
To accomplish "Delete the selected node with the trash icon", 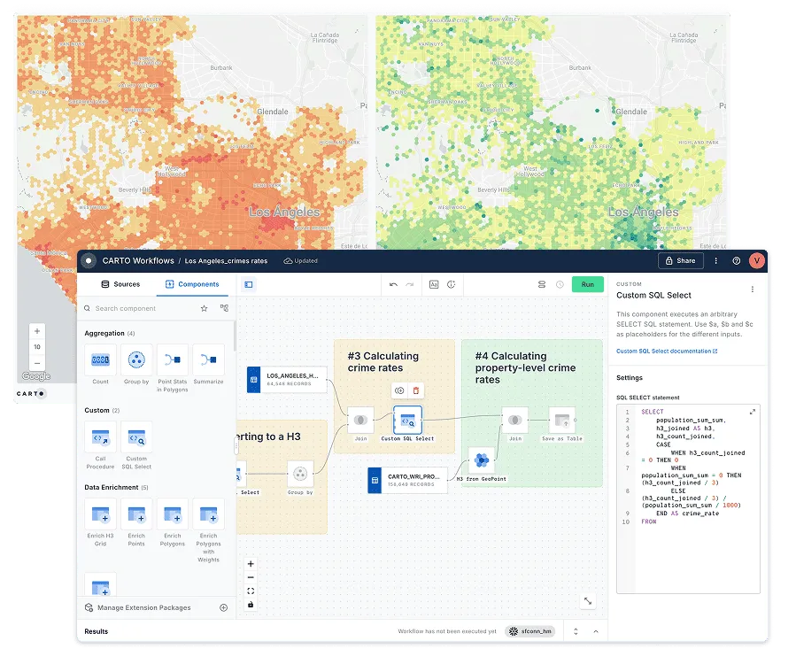I will pyautogui.click(x=416, y=390).
